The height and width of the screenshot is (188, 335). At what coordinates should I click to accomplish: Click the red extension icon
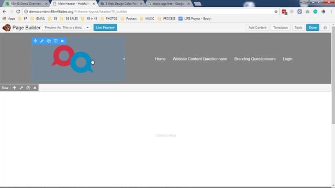point(284,11)
